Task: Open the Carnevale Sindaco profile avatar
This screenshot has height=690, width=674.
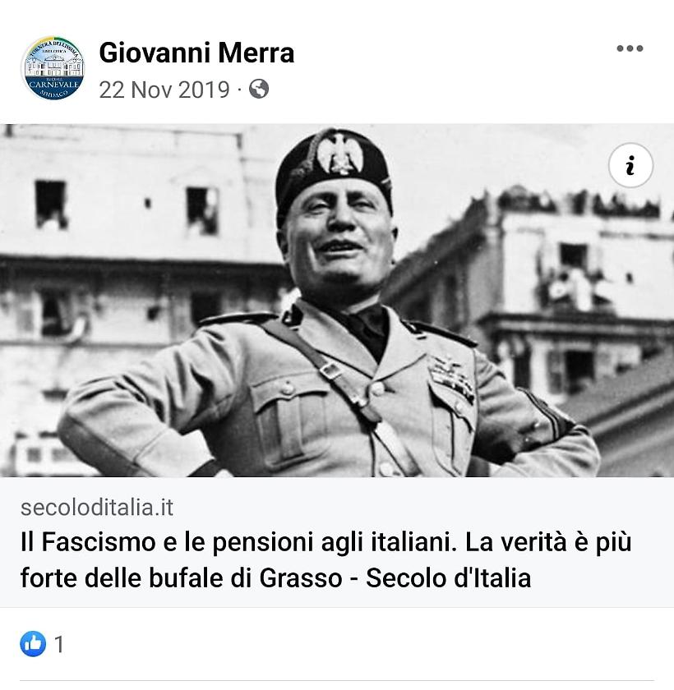Action: pyautogui.click(x=53, y=68)
